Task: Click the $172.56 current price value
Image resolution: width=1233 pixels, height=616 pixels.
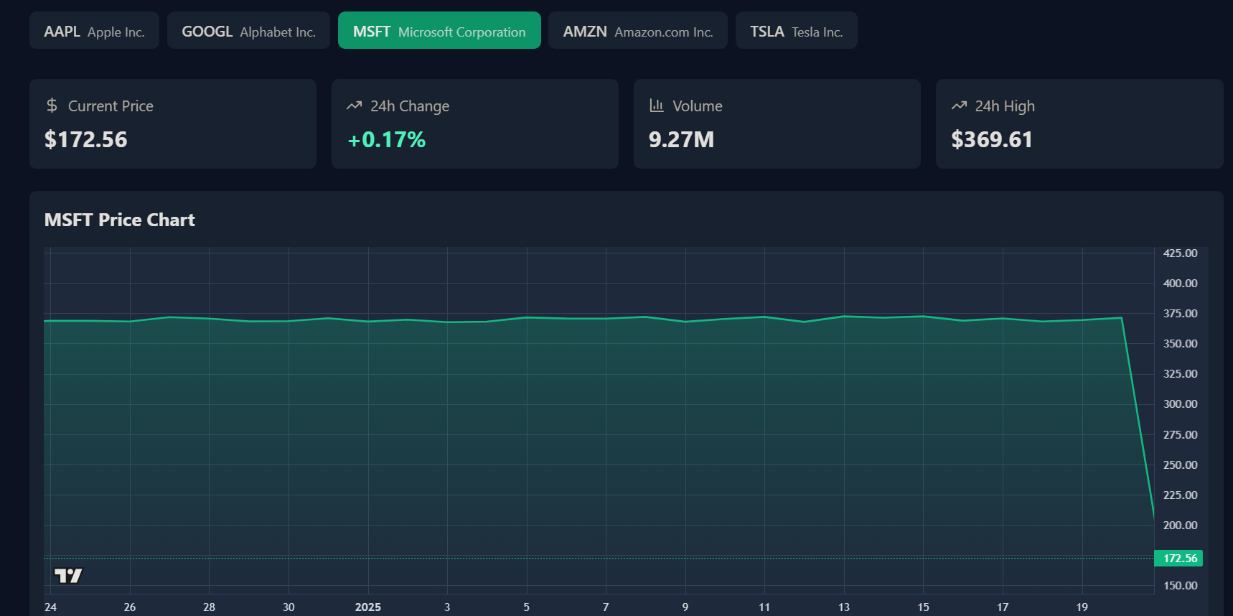Action: 86,139
